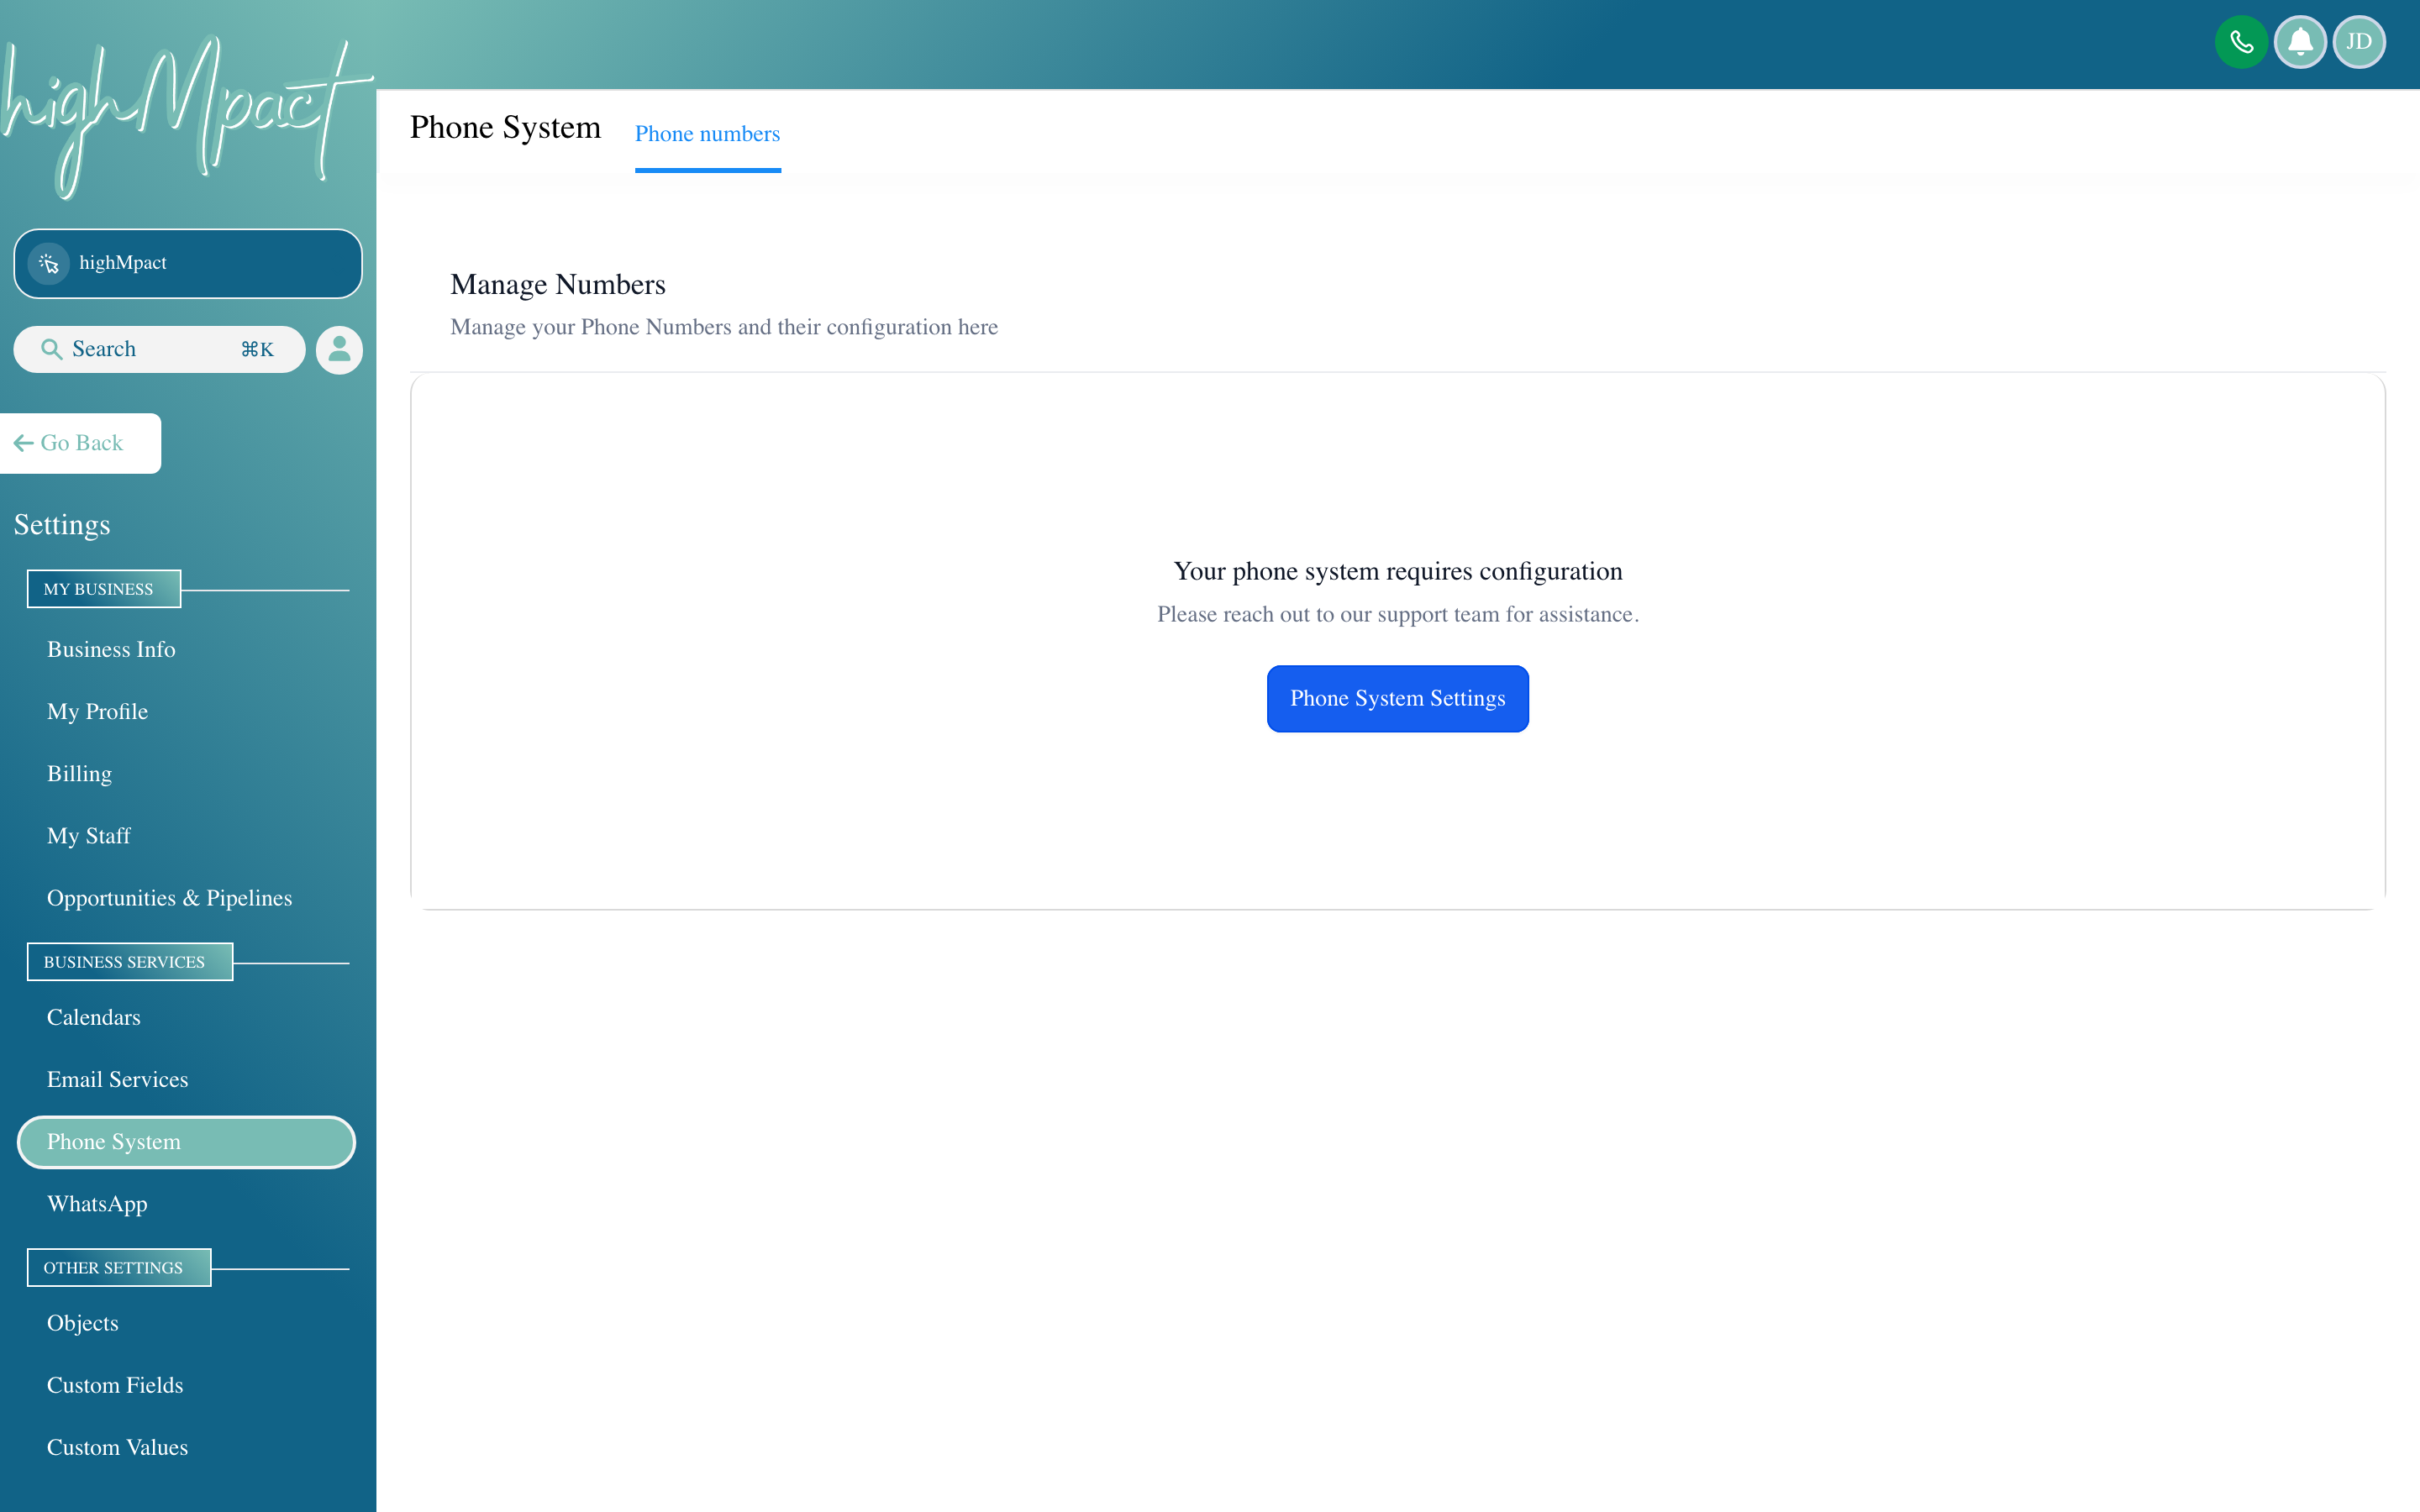2420x1512 pixels.
Task: Click OTHER SETTINGS section label
Action: (118, 1268)
